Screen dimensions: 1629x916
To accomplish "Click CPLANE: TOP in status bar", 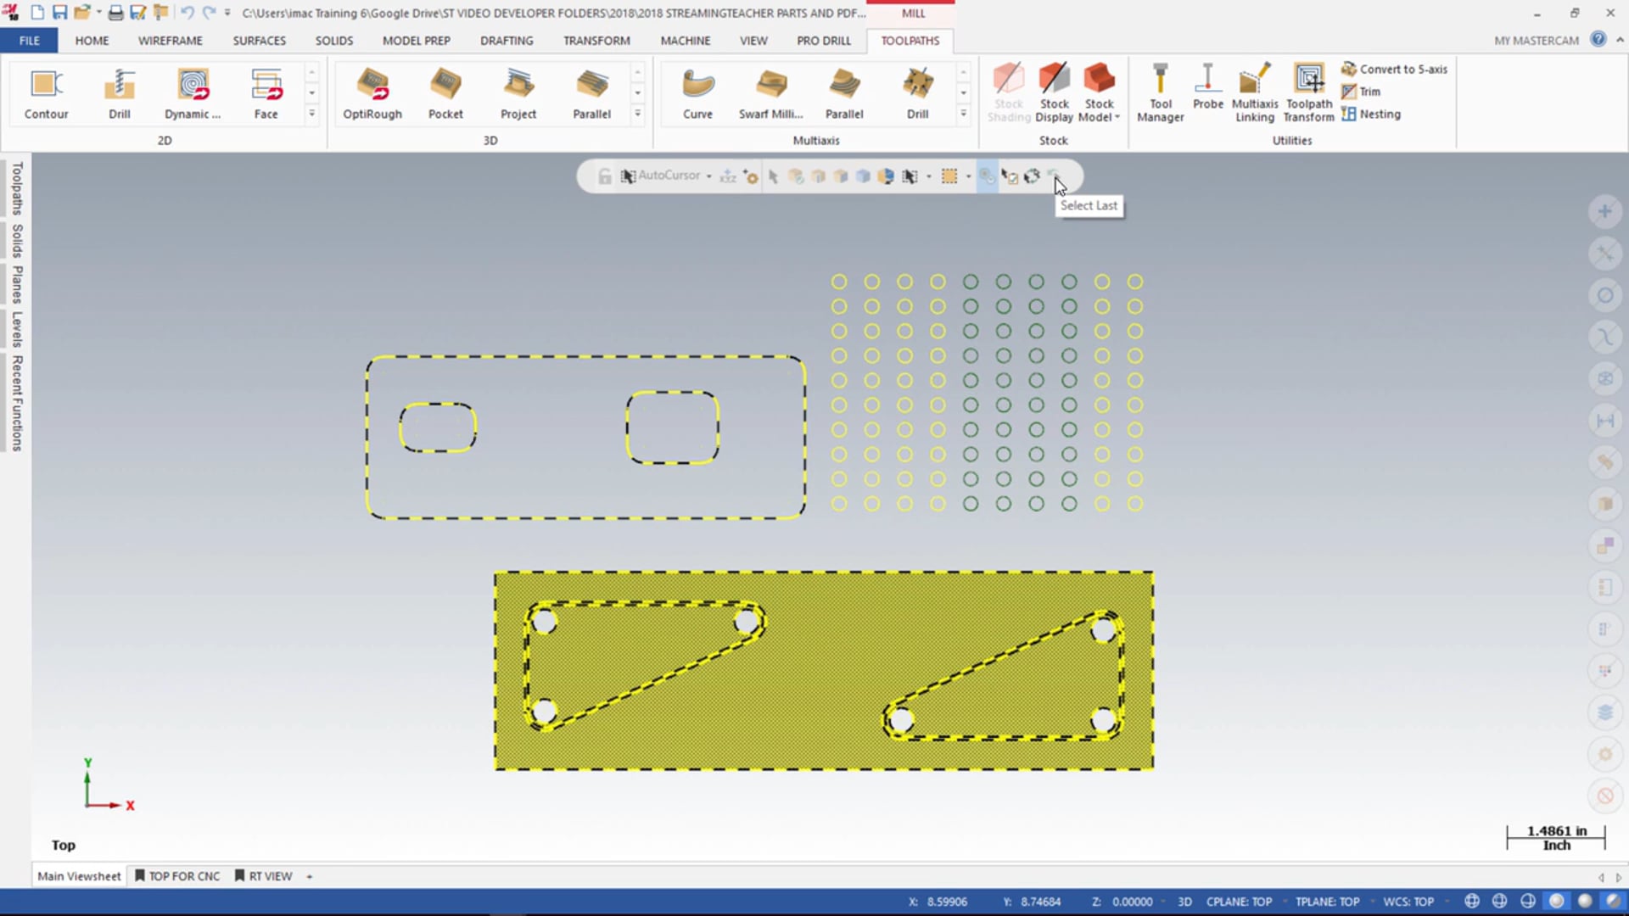I will point(1239,902).
